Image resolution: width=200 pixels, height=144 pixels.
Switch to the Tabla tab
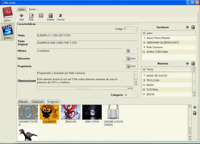[x=21, y=9]
